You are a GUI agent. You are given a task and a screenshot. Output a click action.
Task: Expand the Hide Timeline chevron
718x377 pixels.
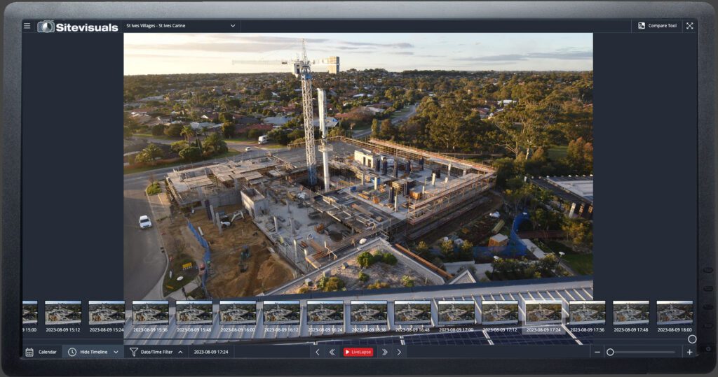pos(116,352)
